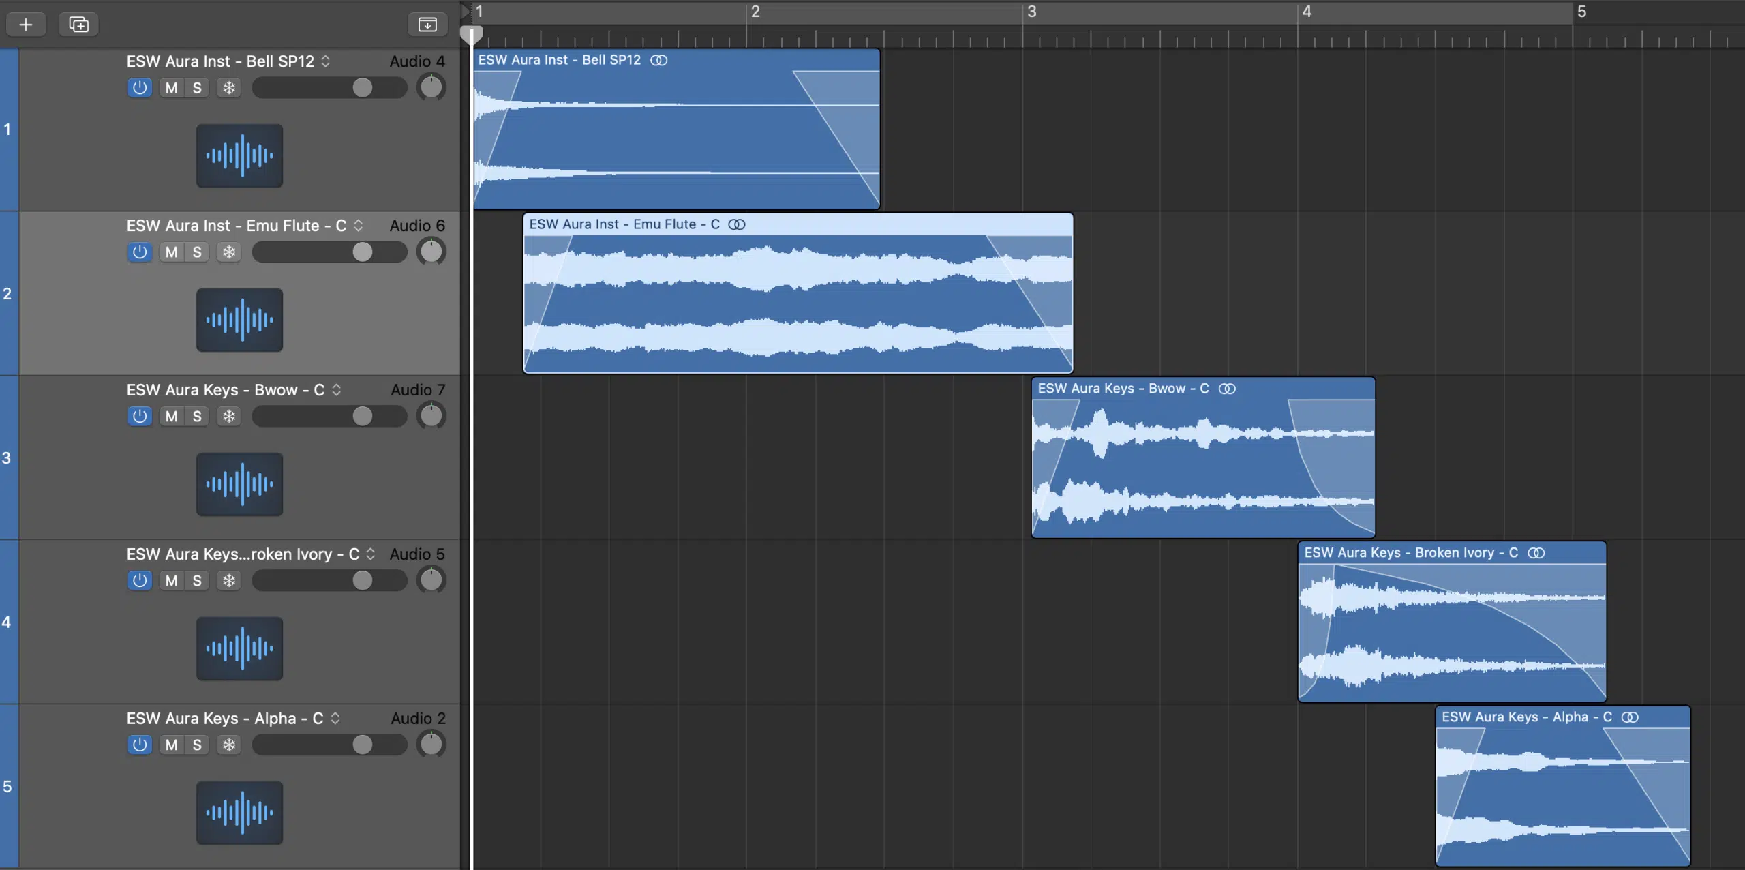Mute the Alpha track
This screenshot has height=870, width=1745.
[x=172, y=745]
